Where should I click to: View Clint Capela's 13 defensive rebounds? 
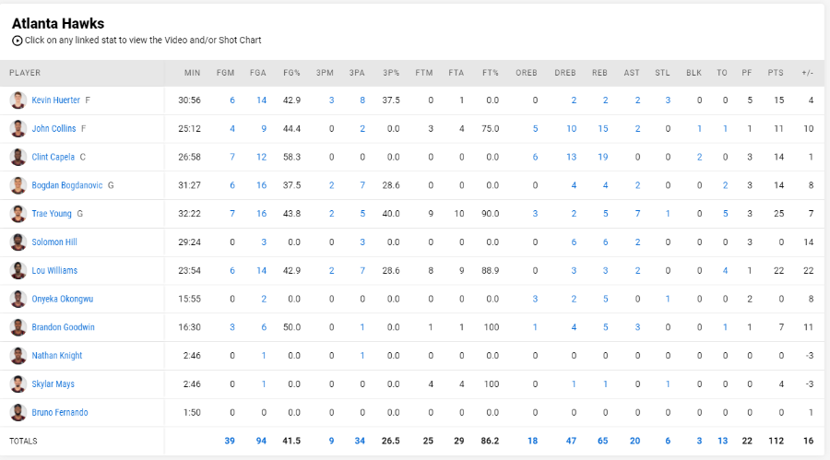coord(571,158)
